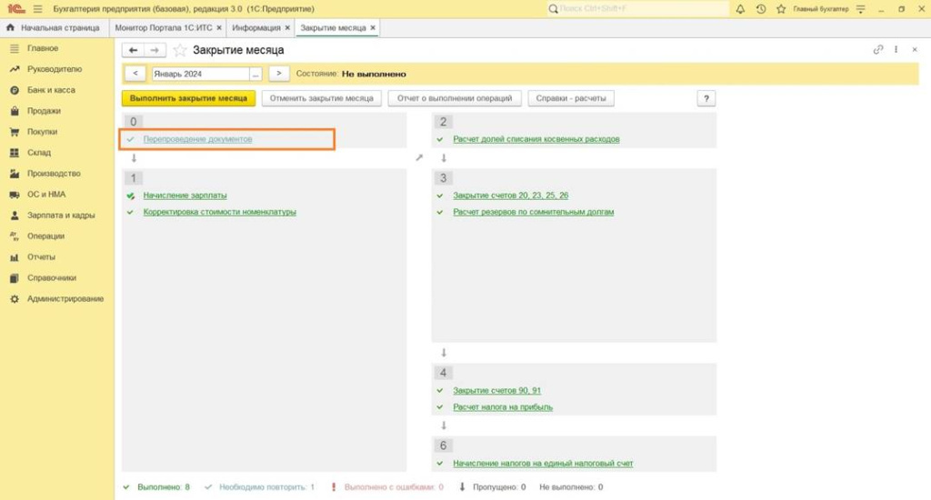The width and height of the screenshot is (931, 500).
Task: Click the copy link icon
Action: (x=877, y=50)
